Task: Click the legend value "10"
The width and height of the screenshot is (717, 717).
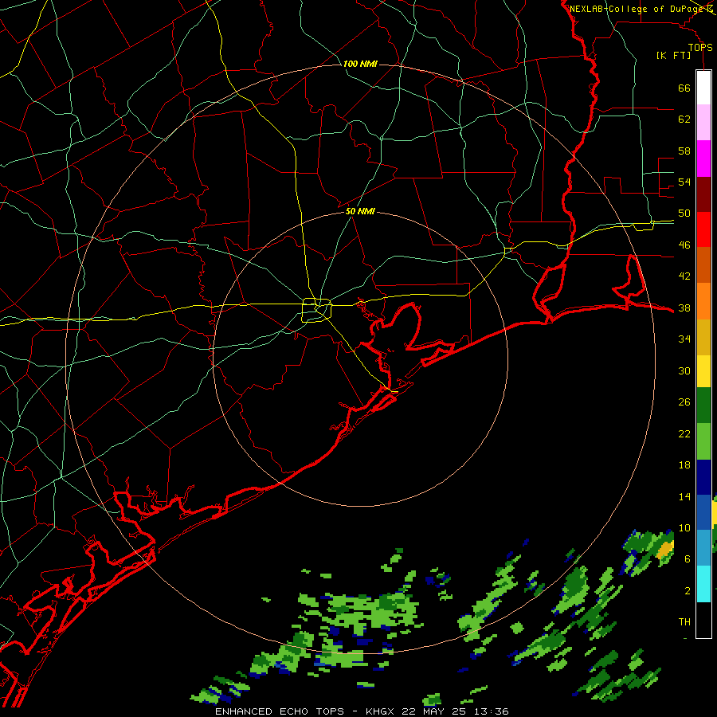Action: point(684,528)
